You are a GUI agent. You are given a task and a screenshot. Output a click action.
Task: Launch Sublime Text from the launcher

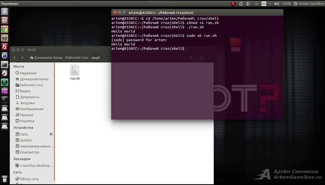(x=5, y=38)
